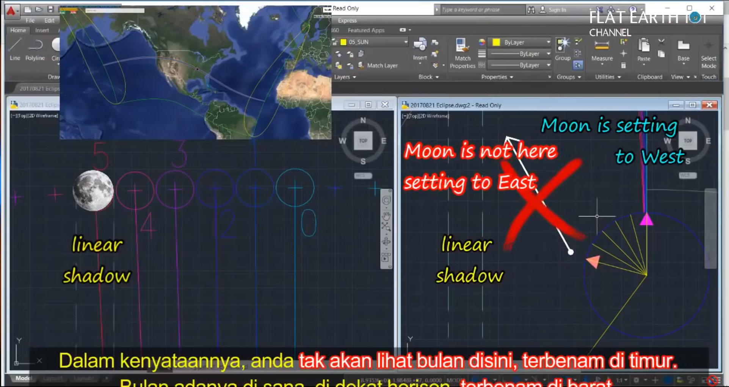Viewport: 729px width, 387px height.
Task: Select the Pan hand tool in navigation bar
Action: [x=386, y=216]
